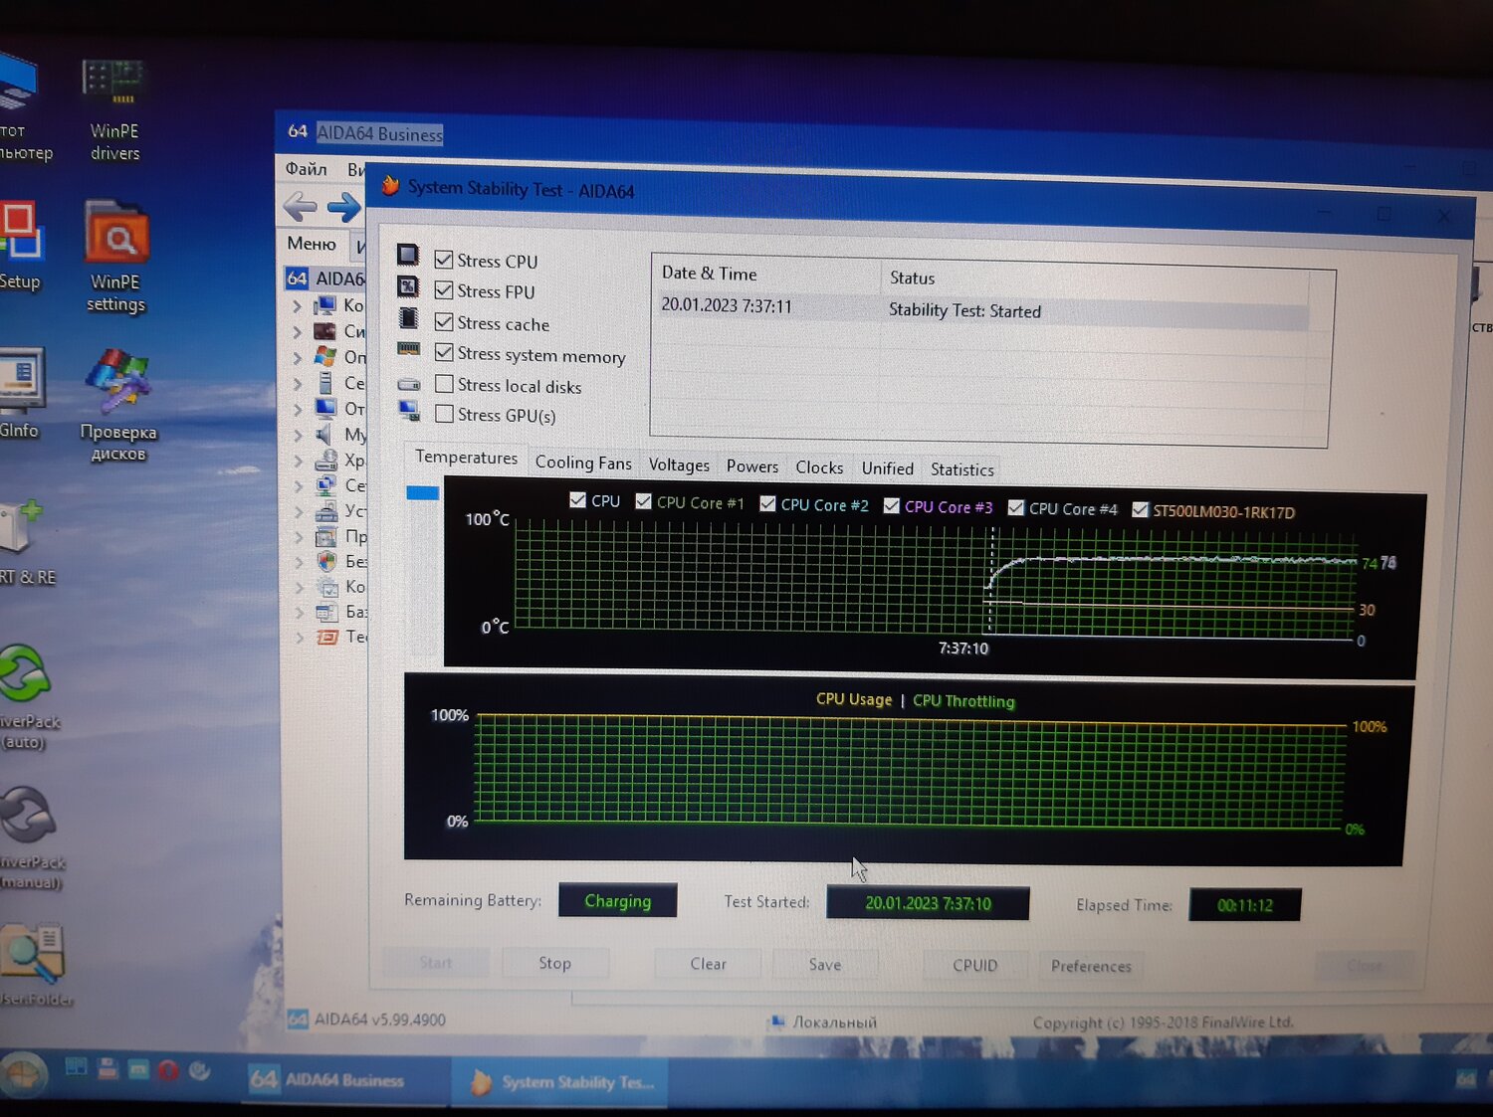This screenshot has height=1117, width=1493.
Task: Click the Clear button
Action: coord(708,964)
